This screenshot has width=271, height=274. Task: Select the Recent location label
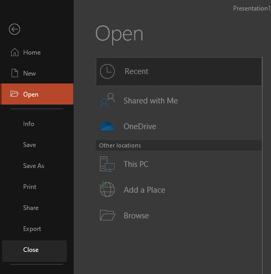pos(136,71)
